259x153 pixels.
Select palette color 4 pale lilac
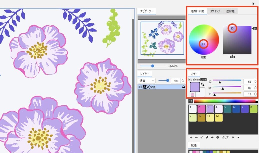219,109
